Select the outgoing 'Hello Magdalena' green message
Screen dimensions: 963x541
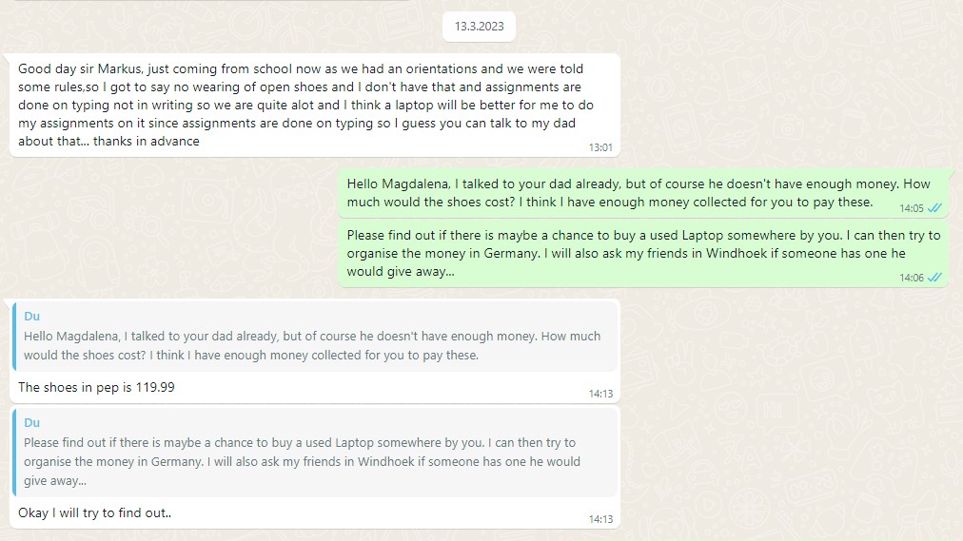628,192
